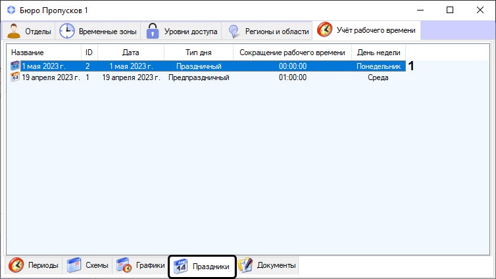Screen dimensions: 496x279
Task: Open the Праздники bottom tab
Action: [x=202, y=267]
